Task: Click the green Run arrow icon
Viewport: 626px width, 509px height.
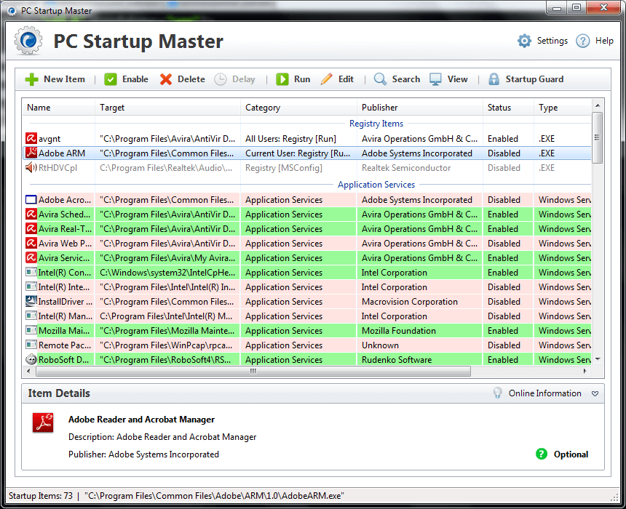Action: pyautogui.click(x=282, y=79)
